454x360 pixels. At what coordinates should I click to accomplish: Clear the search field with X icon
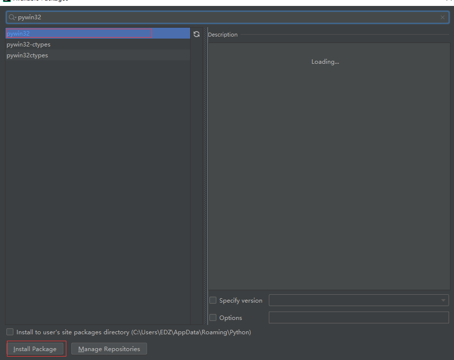pos(443,17)
